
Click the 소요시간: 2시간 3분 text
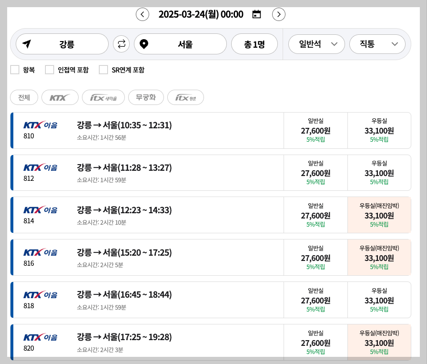(100, 350)
